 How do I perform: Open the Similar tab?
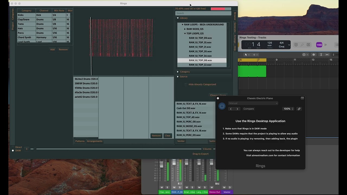pyautogui.click(x=181, y=141)
